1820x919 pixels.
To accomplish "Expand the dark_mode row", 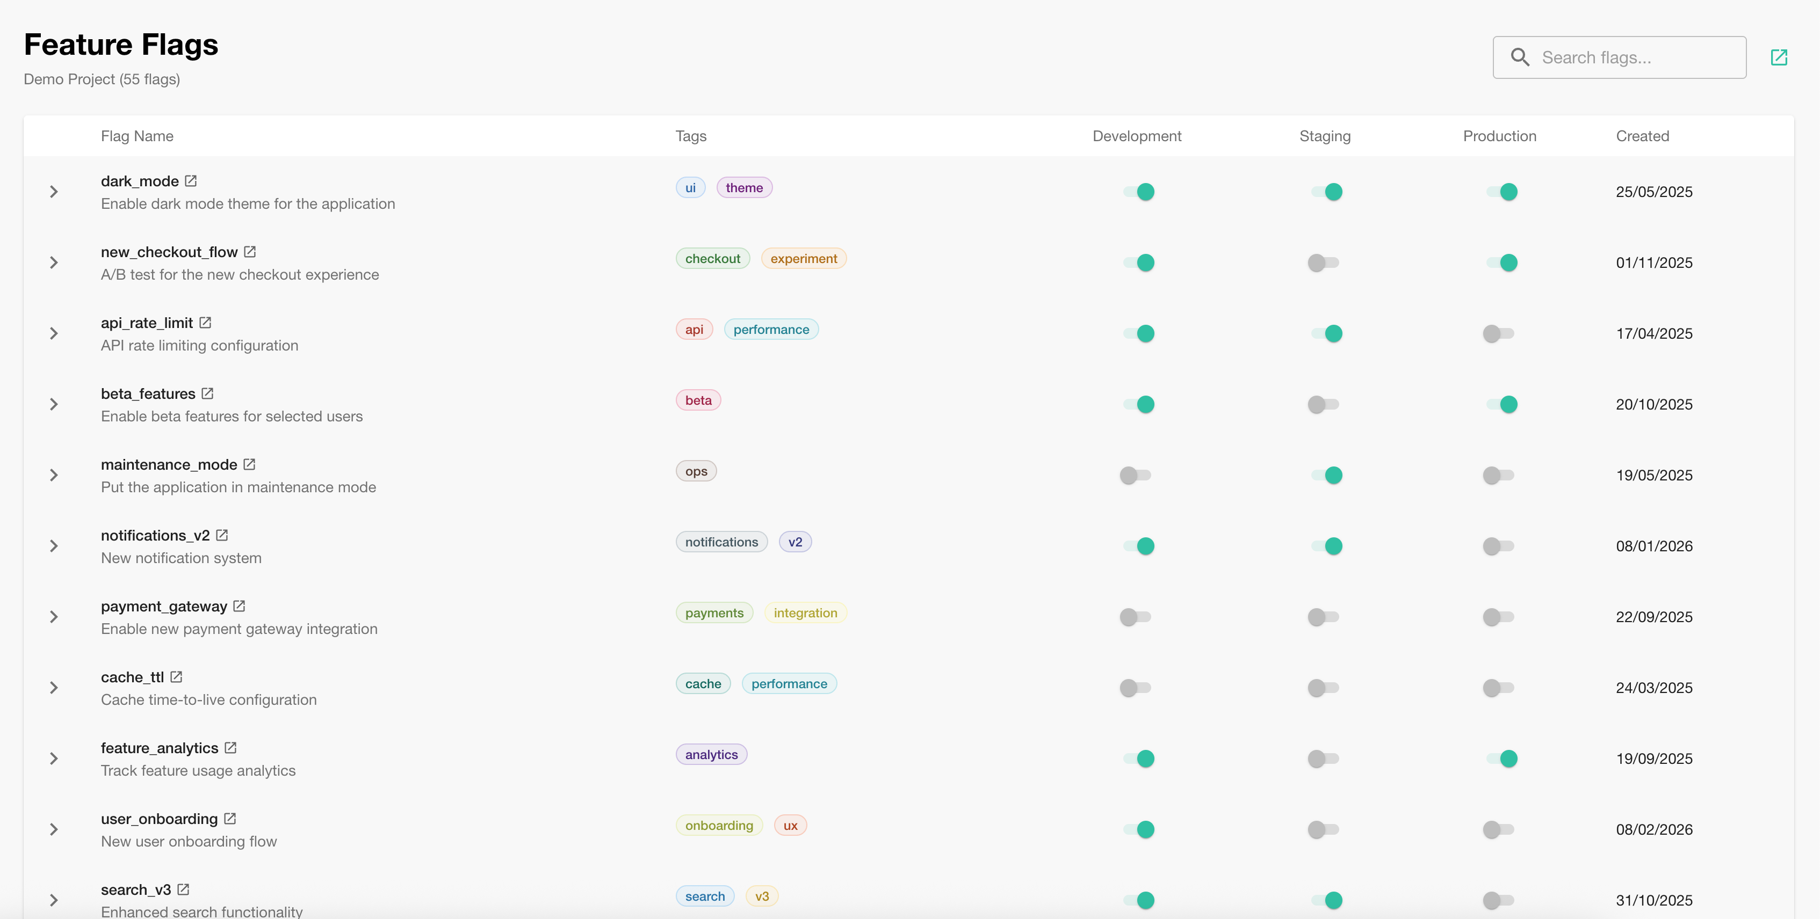I will click(54, 191).
